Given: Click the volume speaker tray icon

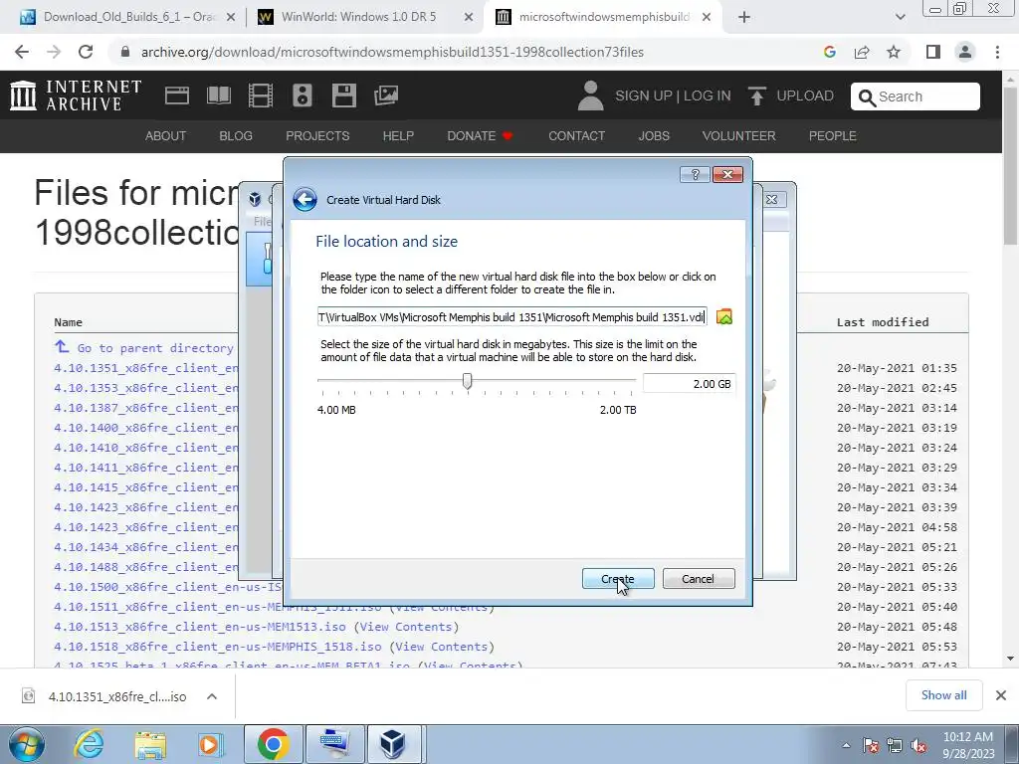Looking at the screenshot, I should (918, 745).
